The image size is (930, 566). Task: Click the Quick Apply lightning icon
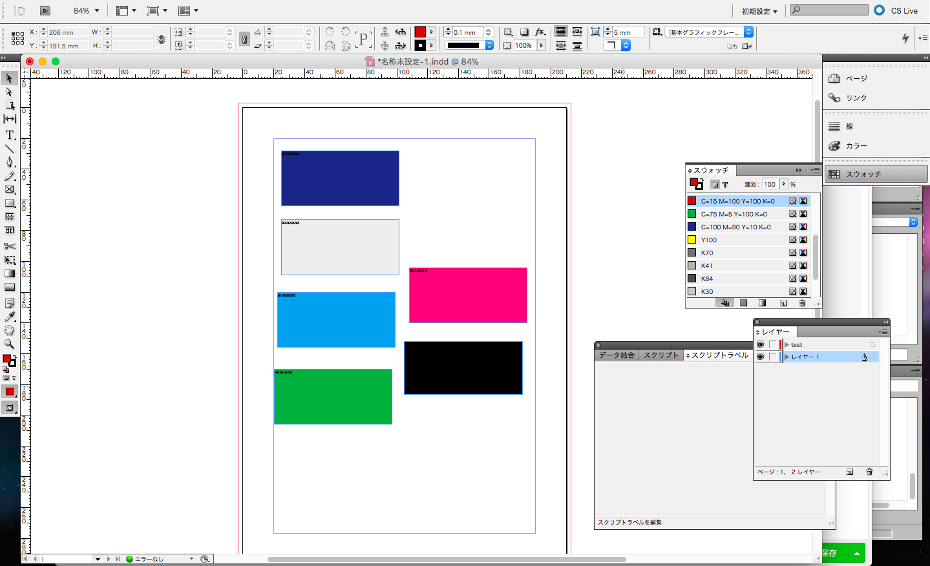tap(905, 38)
